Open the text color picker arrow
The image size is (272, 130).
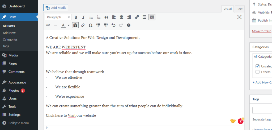[69, 25]
